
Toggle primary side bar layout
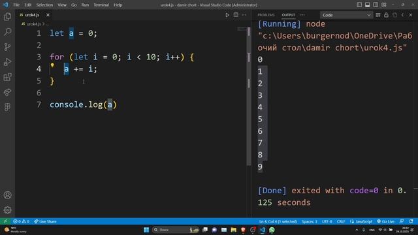tap(359, 5)
